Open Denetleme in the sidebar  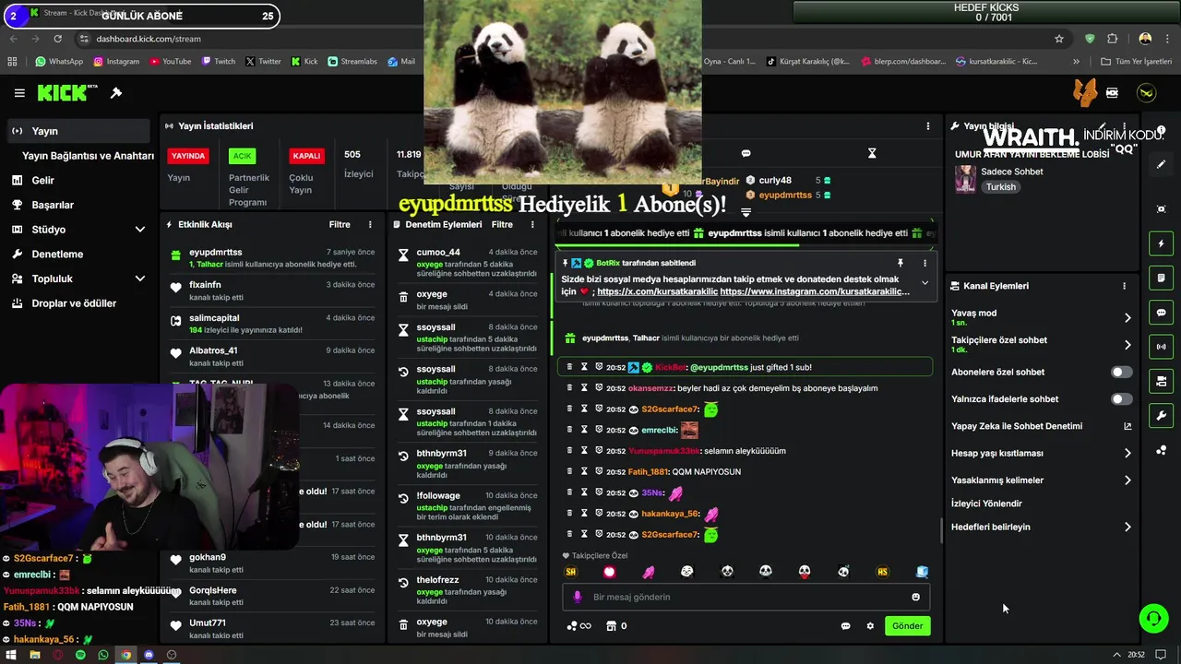[x=57, y=255]
